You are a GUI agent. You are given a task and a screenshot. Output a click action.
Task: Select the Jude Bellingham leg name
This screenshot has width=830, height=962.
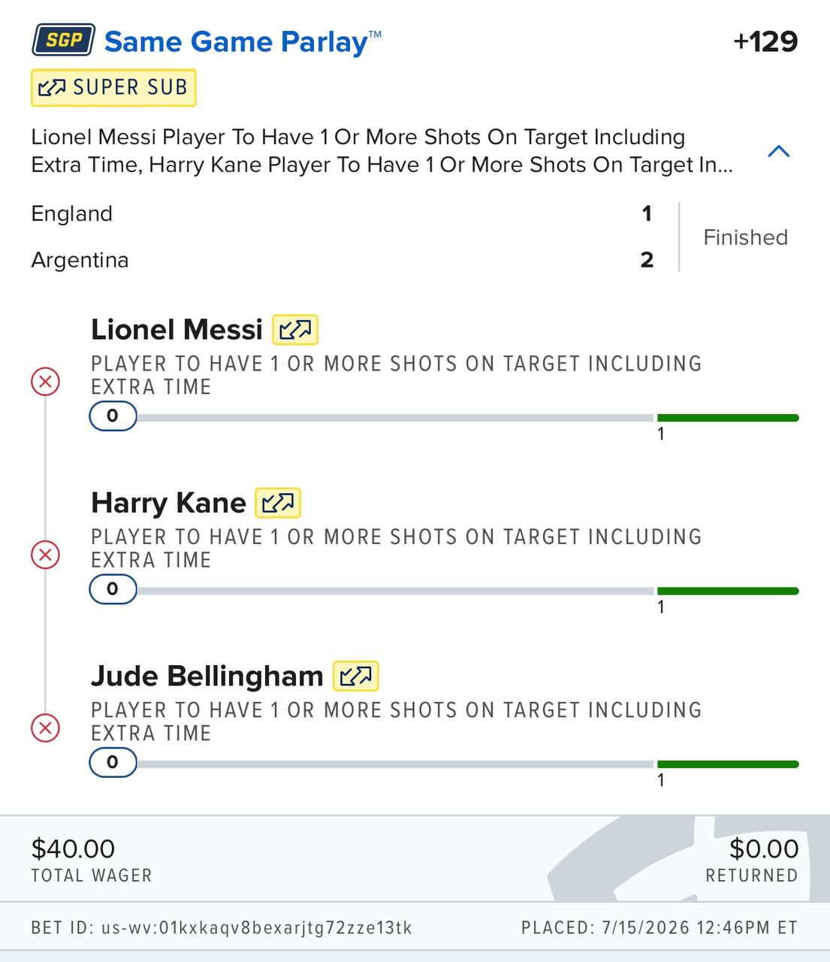[207, 676]
